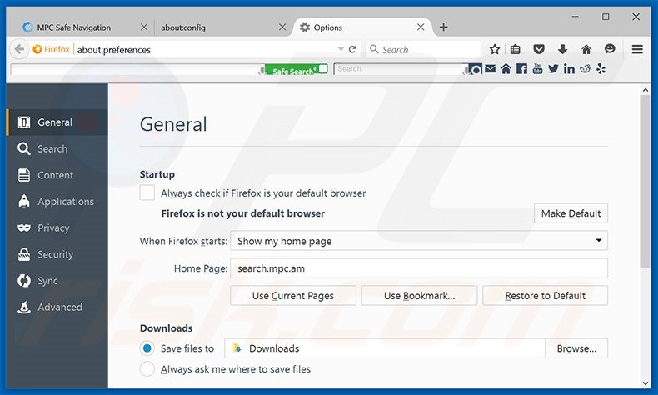Open the Yelp icon in the MPC toolbar

tap(601, 69)
